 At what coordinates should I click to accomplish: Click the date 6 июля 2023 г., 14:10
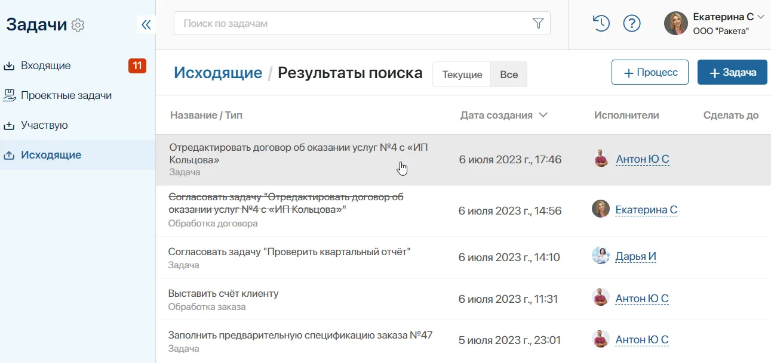509,257
